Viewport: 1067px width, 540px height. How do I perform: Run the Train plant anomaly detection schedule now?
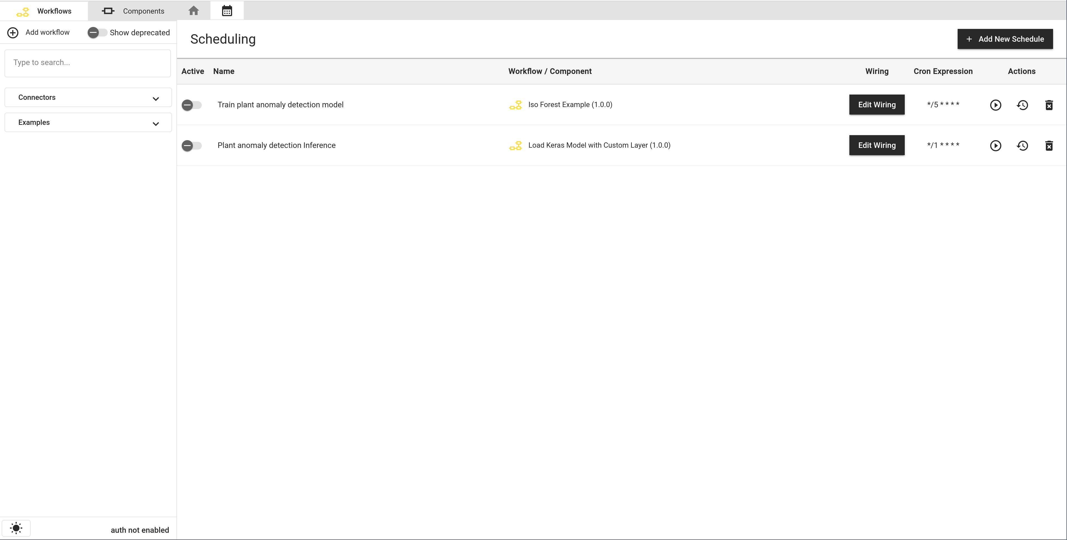pyautogui.click(x=995, y=105)
